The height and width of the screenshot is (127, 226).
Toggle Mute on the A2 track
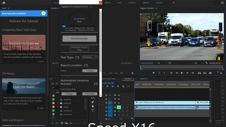coord(119,111)
